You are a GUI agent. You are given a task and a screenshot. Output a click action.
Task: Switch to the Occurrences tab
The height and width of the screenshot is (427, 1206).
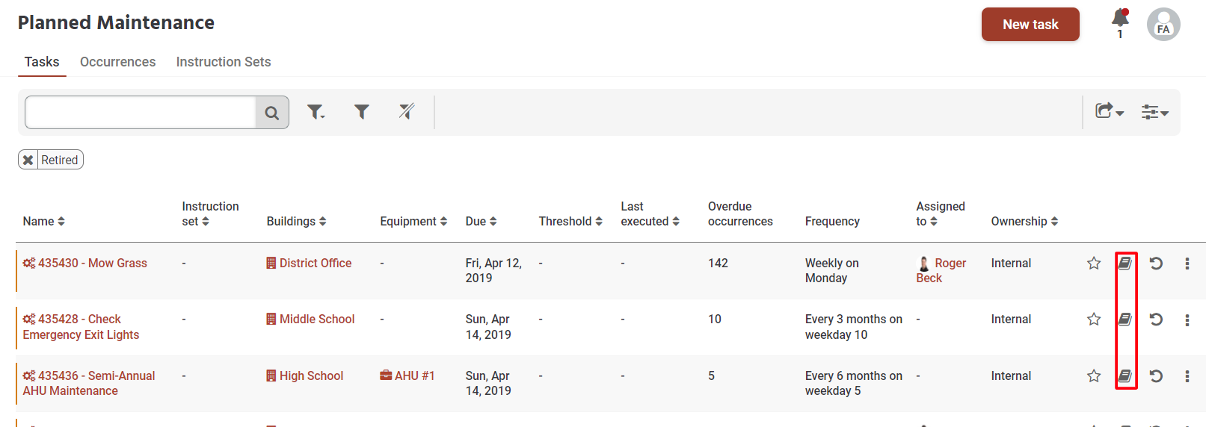[x=118, y=62]
